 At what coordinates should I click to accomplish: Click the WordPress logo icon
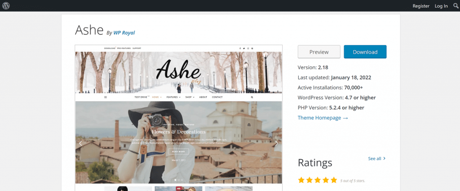pyautogui.click(x=6, y=5)
